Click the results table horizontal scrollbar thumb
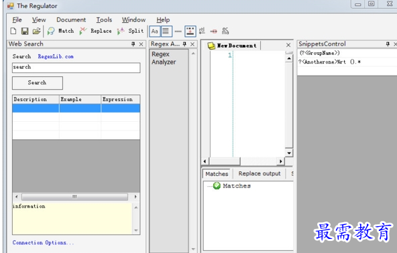Screen dimensions: 397x253 [x=74, y=197]
